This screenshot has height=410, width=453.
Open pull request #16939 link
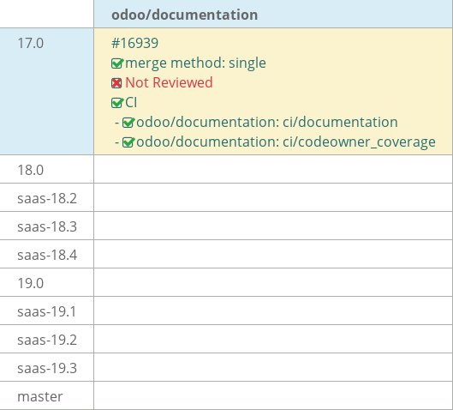(x=134, y=43)
